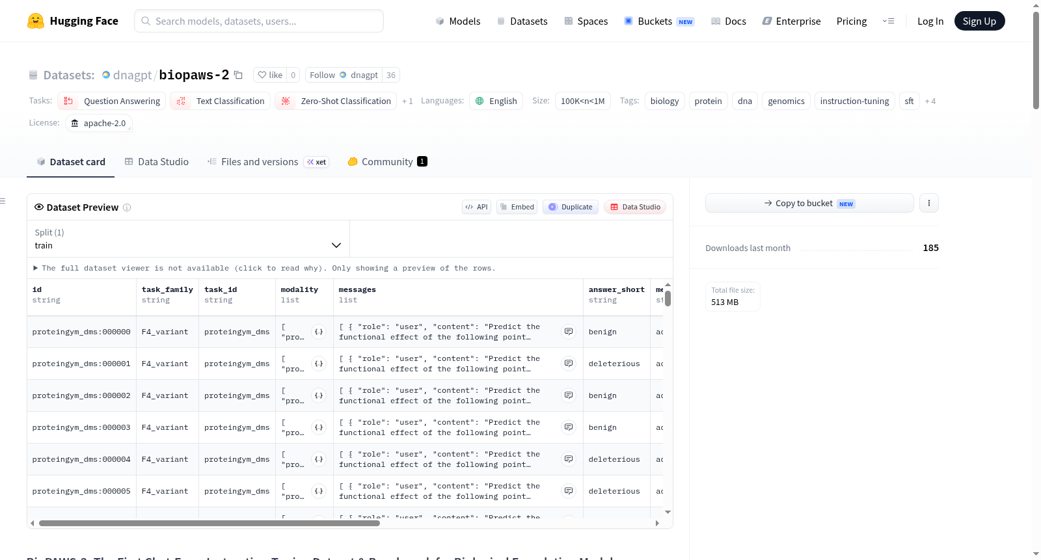Screen dimensions: 1041x560
Task: Open Data Studio from the preview header
Action: [x=635, y=207]
